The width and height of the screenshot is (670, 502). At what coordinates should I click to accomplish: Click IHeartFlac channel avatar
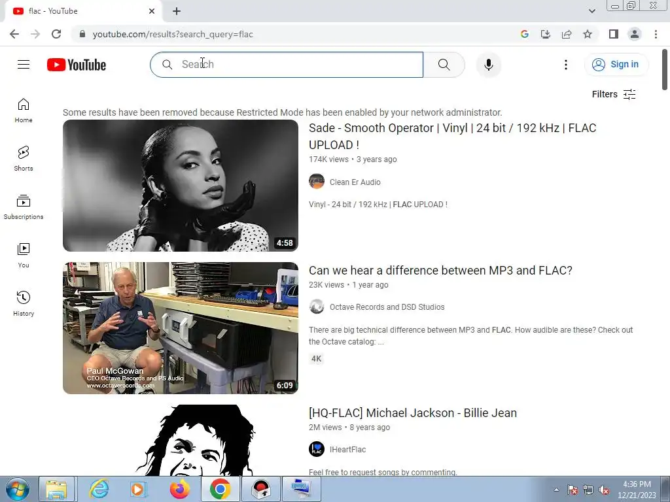tap(317, 449)
